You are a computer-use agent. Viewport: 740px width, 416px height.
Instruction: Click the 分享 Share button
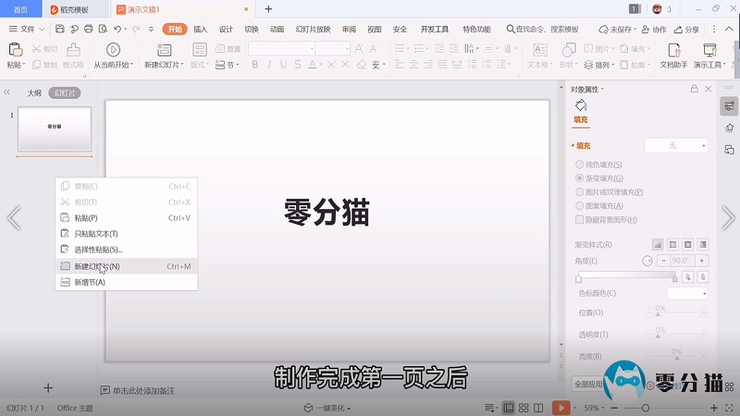pos(685,29)
